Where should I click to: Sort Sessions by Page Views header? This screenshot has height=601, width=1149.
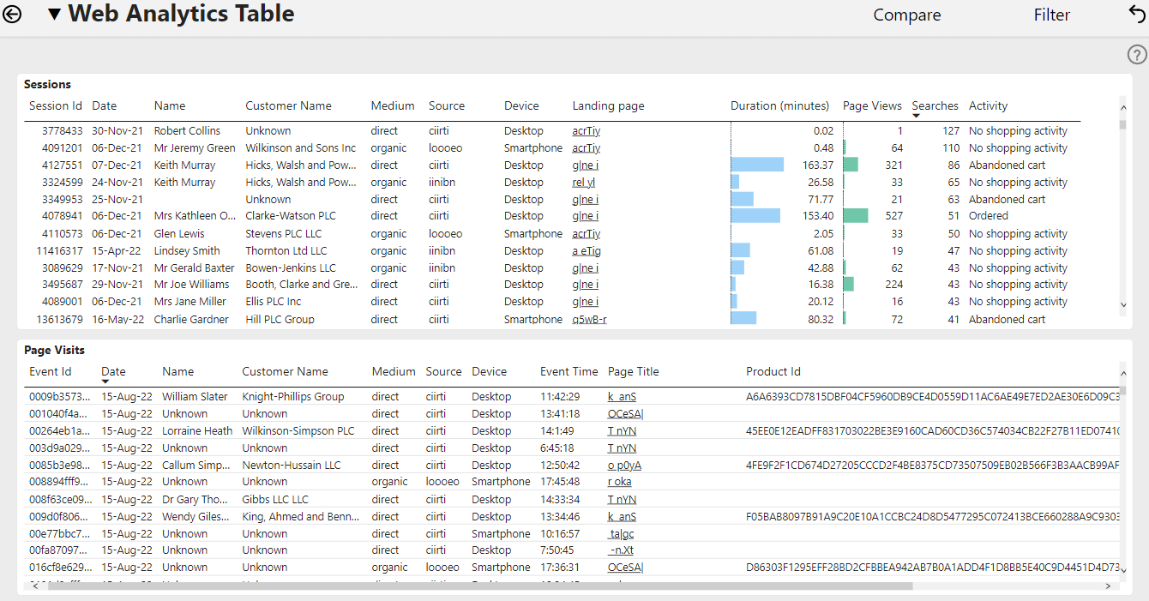(872, 105)
